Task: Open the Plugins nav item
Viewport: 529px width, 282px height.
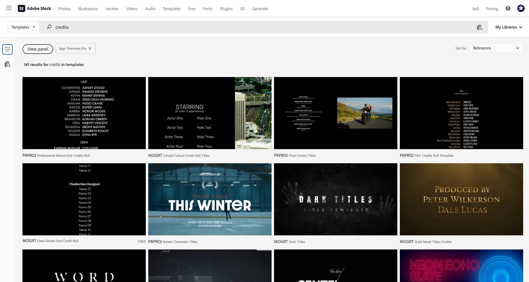Action: tap(226, 9)
